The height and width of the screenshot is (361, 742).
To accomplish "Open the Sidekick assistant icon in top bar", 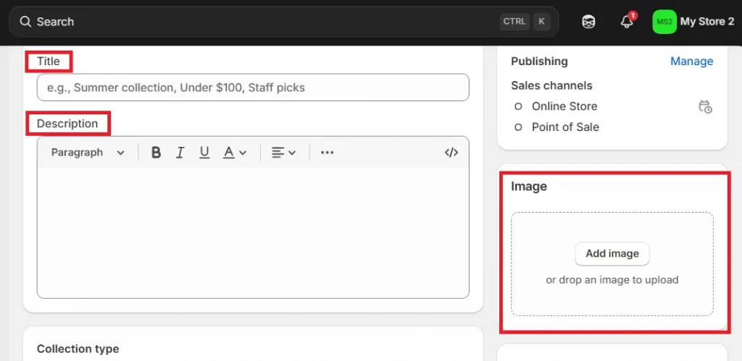I will (589, 22).
